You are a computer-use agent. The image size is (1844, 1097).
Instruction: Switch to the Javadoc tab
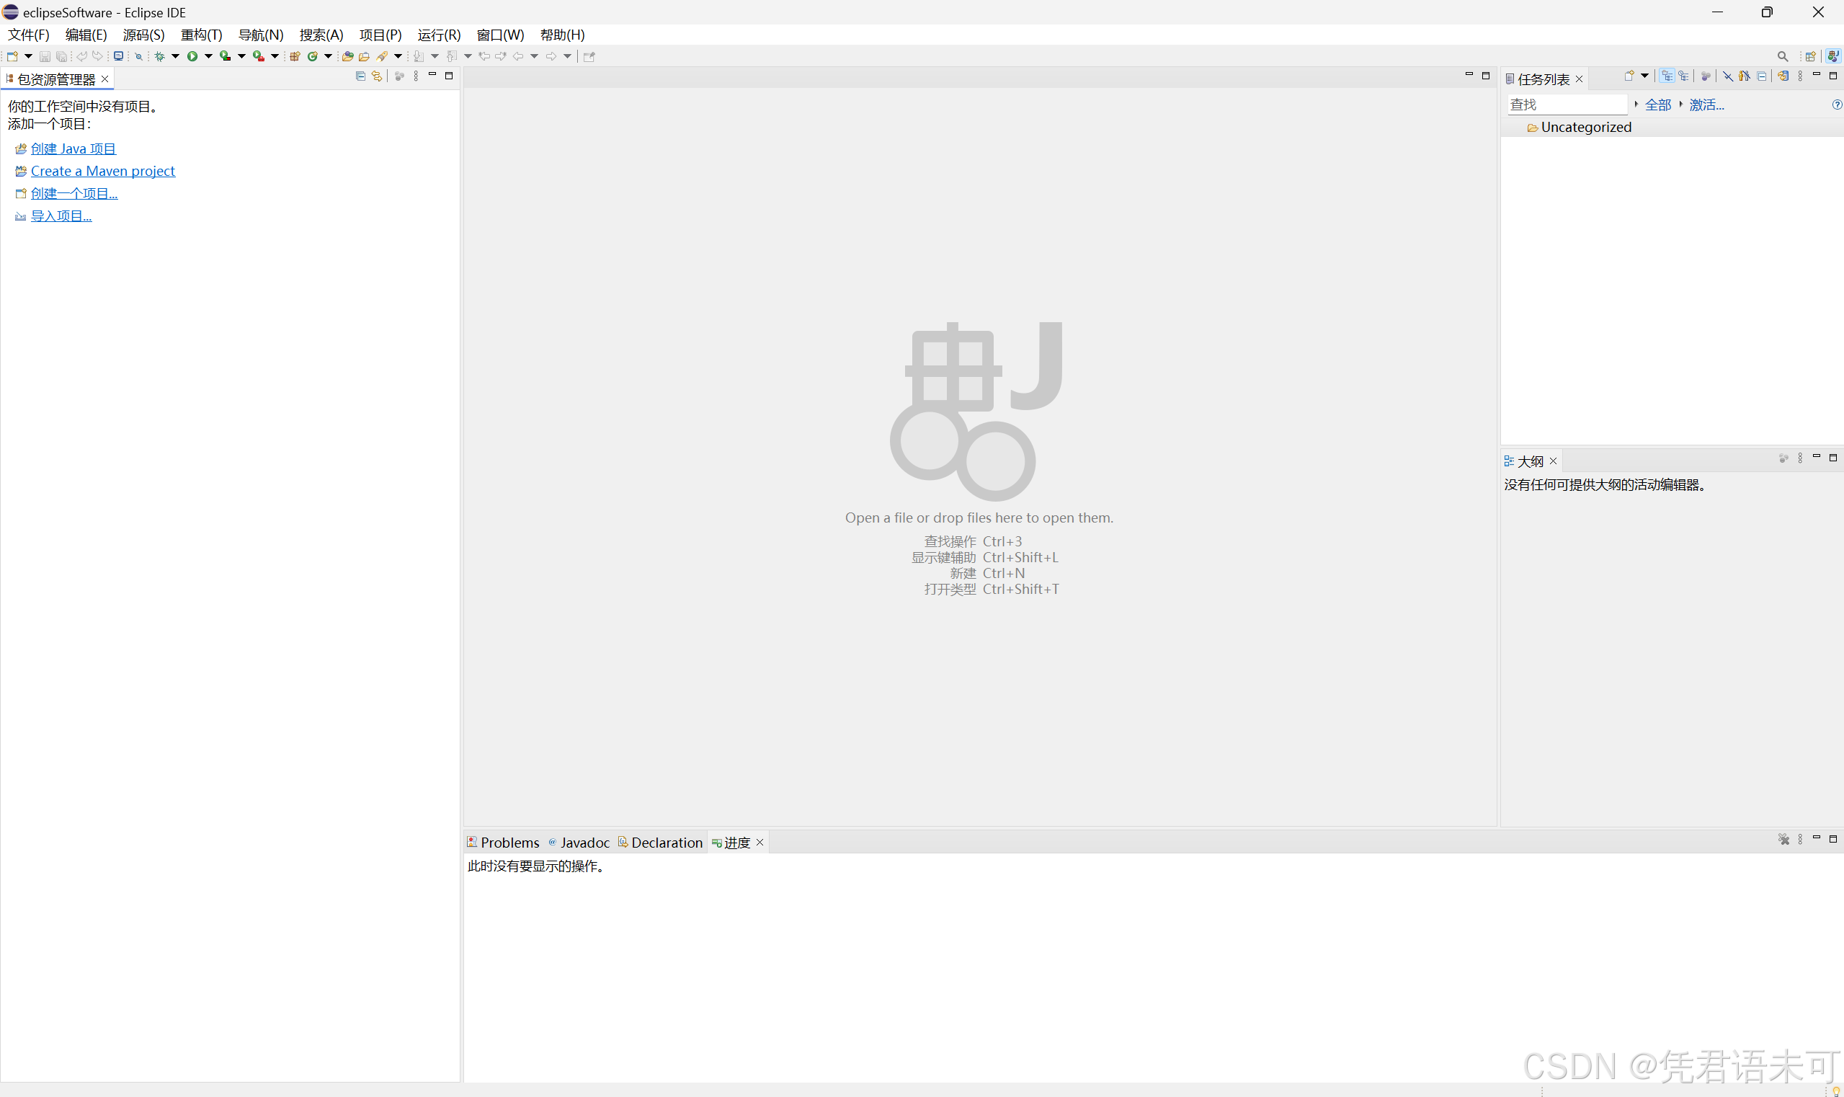[x=579, y=842]
